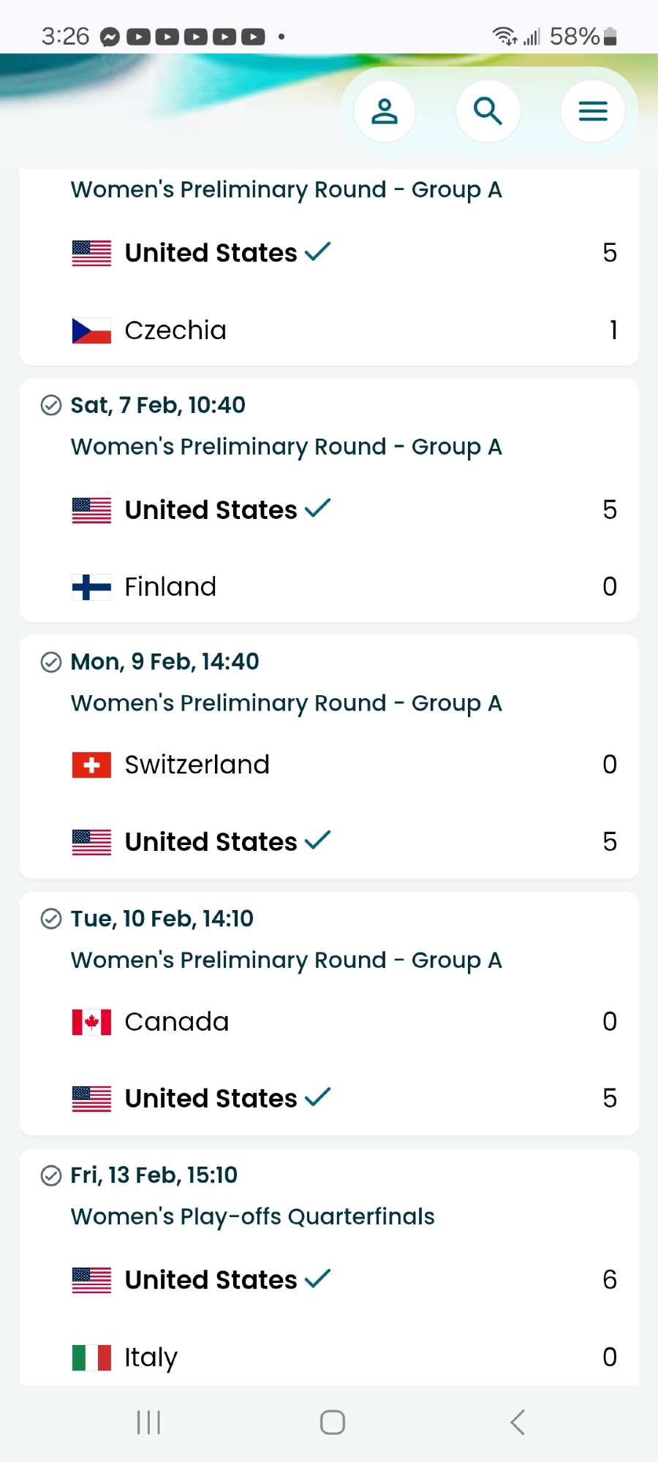Image resolution: width=658 pixels, height=1462 pixels.
Task: Select Czechia team name
Action: [x=175, y=330]
